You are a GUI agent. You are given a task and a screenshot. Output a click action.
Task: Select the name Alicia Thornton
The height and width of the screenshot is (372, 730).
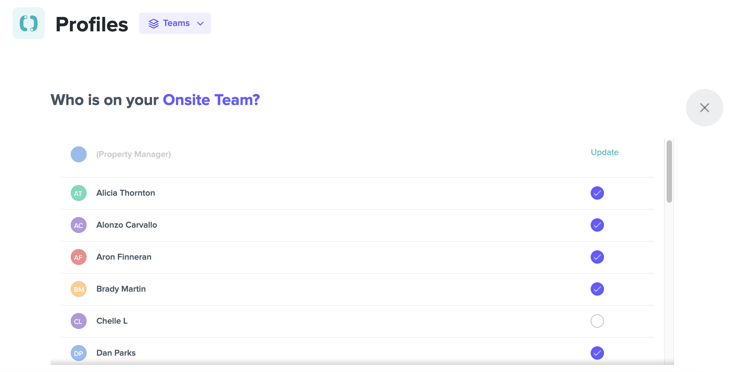[x=126, y=193]
